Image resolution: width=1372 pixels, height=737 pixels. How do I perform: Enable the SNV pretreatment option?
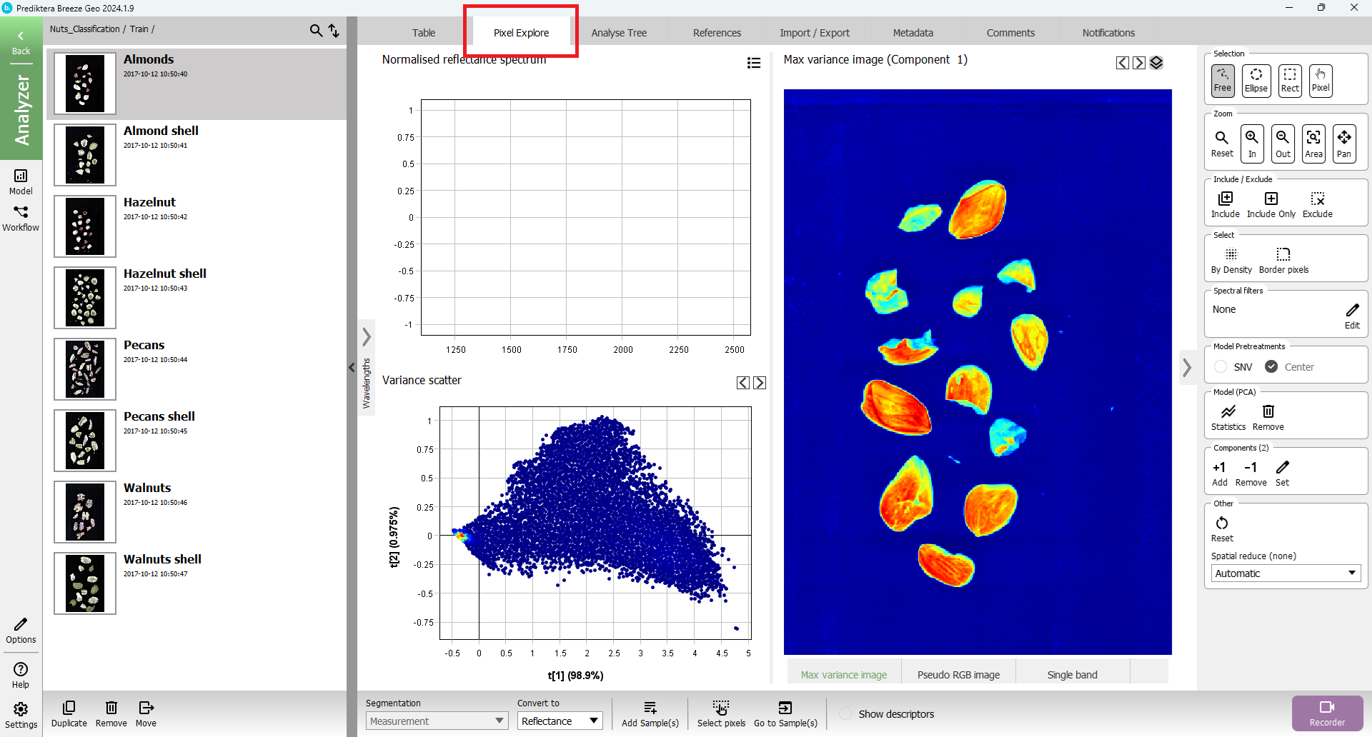click(x=1221, y=366)
